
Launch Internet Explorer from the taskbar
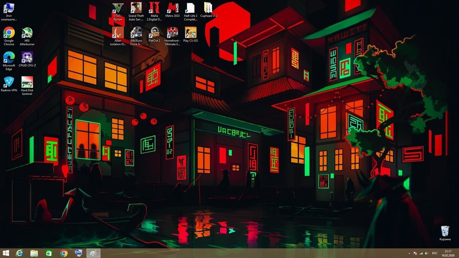[19, 253]
